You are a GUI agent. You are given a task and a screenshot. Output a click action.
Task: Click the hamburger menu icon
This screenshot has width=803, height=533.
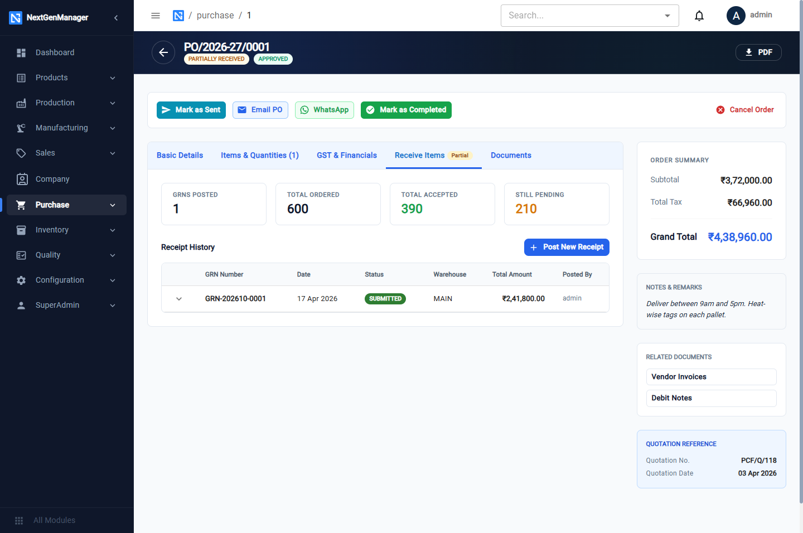click(156, 16)
